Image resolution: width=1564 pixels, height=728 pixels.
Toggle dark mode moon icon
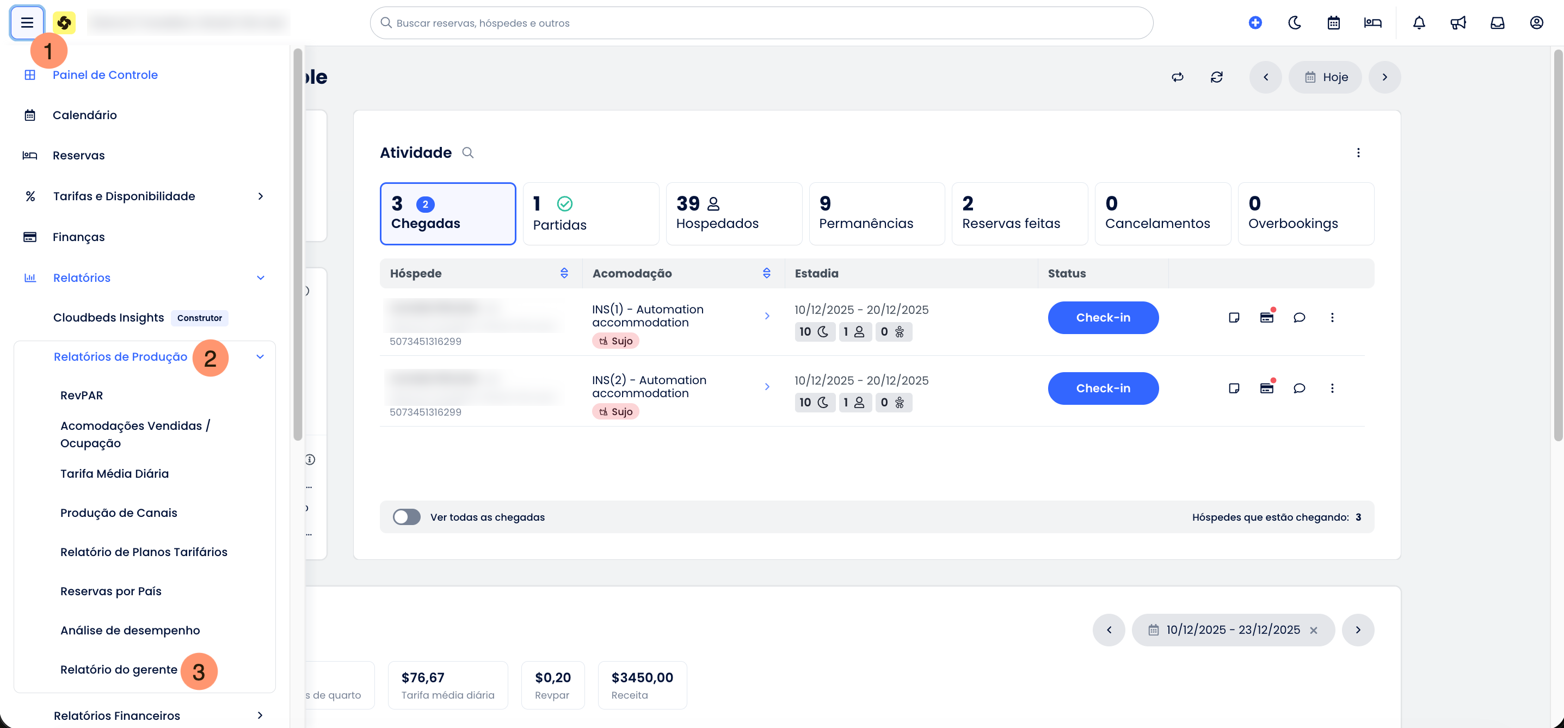(x=1294, y=22)
